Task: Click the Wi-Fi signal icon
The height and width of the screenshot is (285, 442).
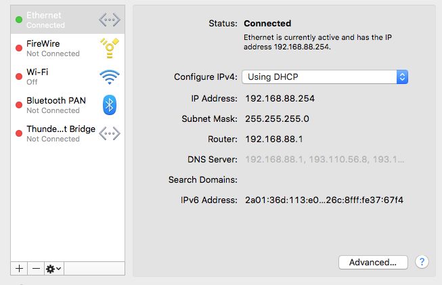Action: click(x=110, y=77)
